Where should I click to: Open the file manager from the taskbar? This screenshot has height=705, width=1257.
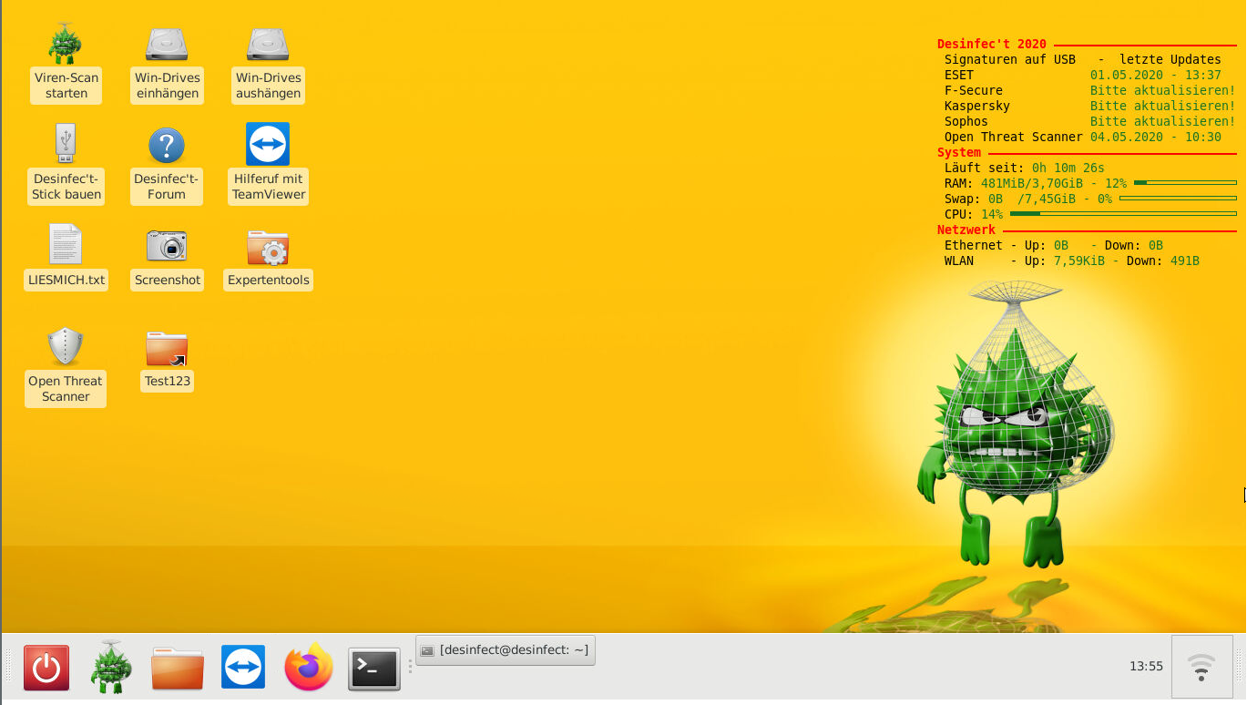178,669
